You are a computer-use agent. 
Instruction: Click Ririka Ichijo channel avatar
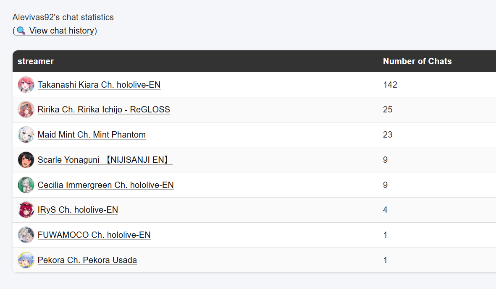pos(26,109)
